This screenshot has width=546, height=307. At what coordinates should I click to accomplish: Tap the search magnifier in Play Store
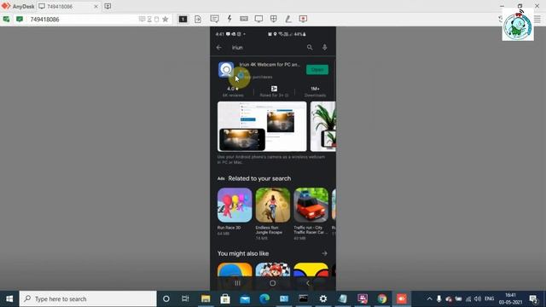pyautogui.click(x=310, y=48)
